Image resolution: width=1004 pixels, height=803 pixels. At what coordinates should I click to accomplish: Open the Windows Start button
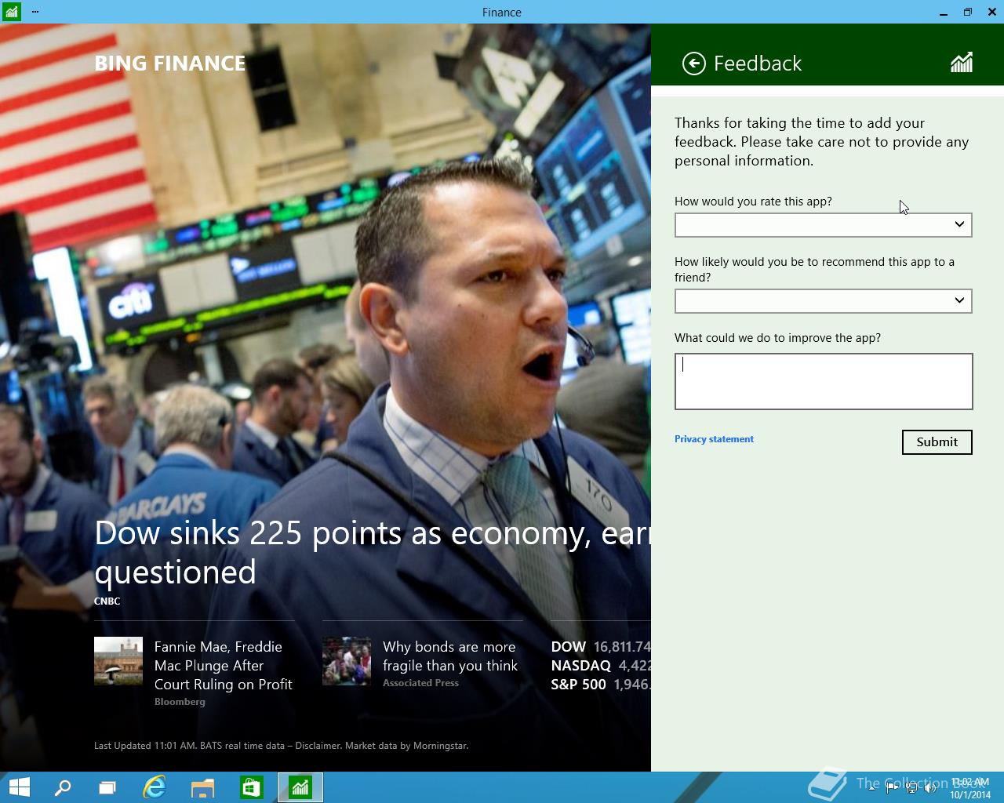pyautogui.click(x=19, y=787)
